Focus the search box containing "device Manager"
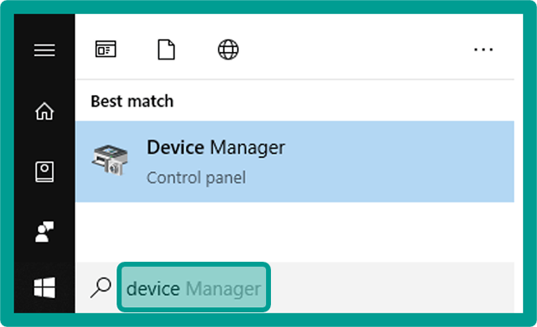Viewport: 537px width, 327px height. (194, 287)
